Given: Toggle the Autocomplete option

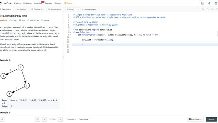Looking at the screenshot, I should click(89, 9).
